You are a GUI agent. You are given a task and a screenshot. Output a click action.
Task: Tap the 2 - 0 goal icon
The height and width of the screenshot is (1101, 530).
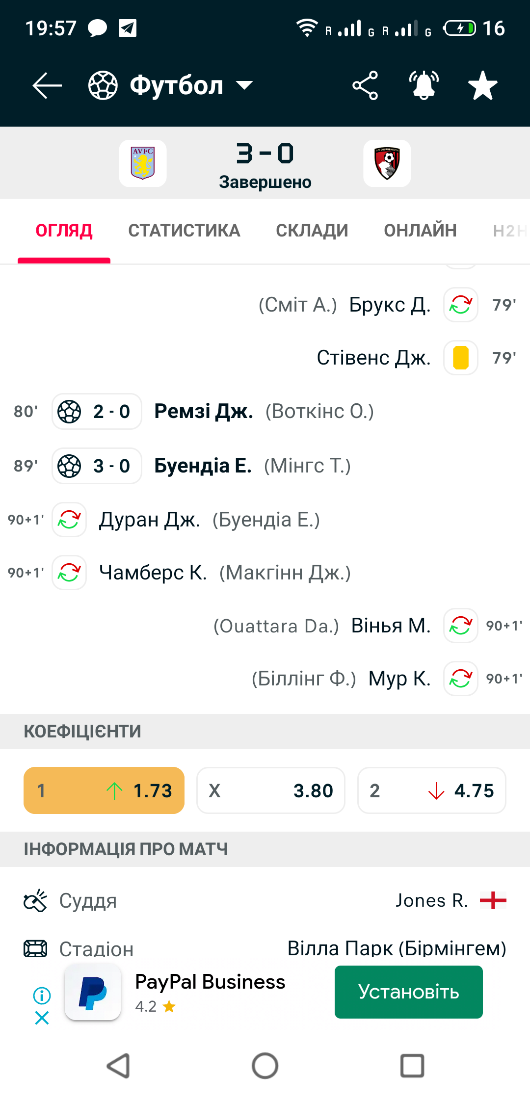(x=69, y=412)
